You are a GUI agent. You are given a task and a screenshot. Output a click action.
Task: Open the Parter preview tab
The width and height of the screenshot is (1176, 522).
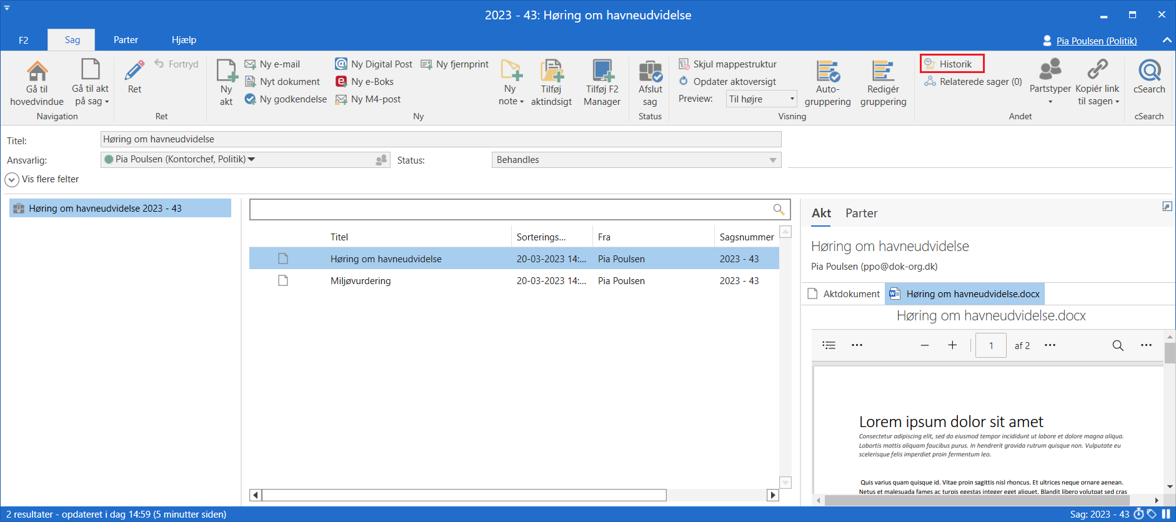coord(861,213)
